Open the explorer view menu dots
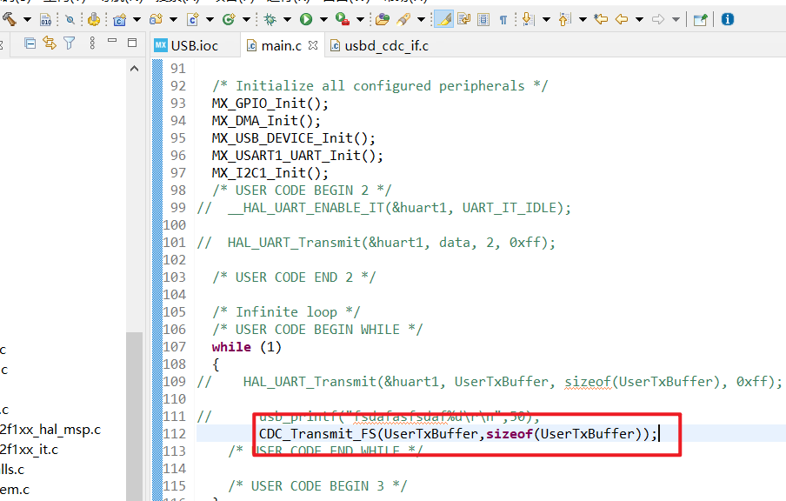786x501 pixels. pos(92,43)
